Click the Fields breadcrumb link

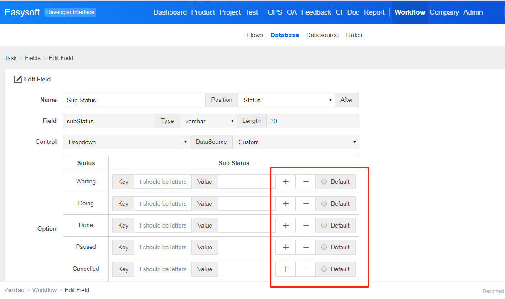point(32,58)
